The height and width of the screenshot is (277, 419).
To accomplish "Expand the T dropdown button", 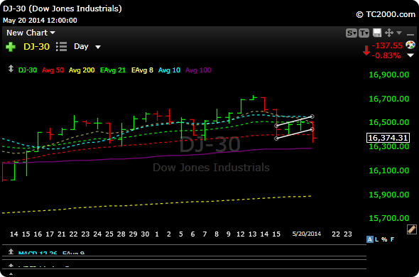I will (x=364, y=33).
